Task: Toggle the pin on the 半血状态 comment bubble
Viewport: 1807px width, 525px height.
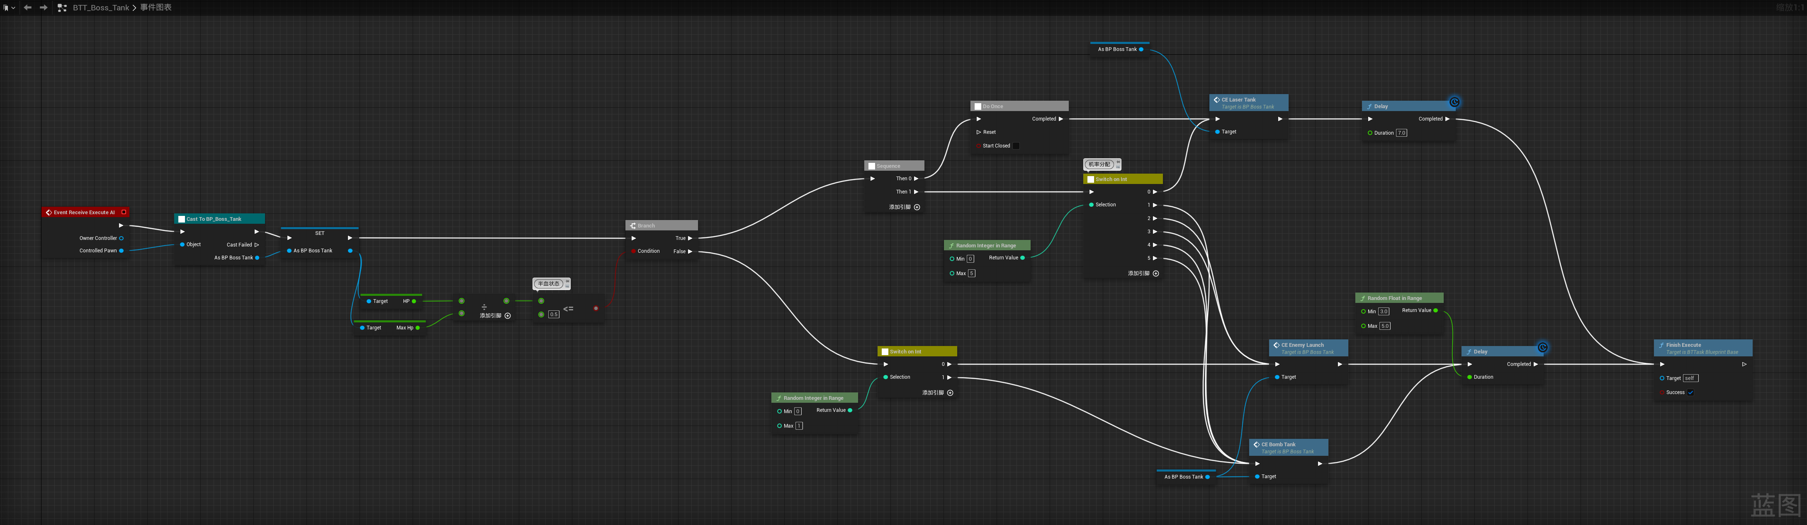Action: (567, 282)
